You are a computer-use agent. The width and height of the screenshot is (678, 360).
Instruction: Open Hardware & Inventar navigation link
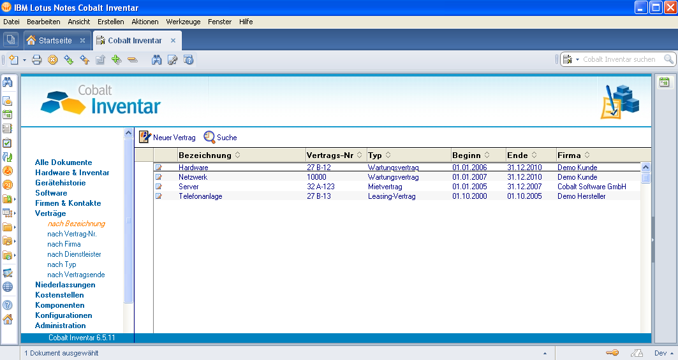pyautogui.click(x=72, y=173)
